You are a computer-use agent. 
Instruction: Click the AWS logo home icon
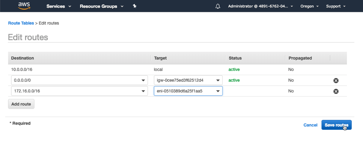[24, 6]
